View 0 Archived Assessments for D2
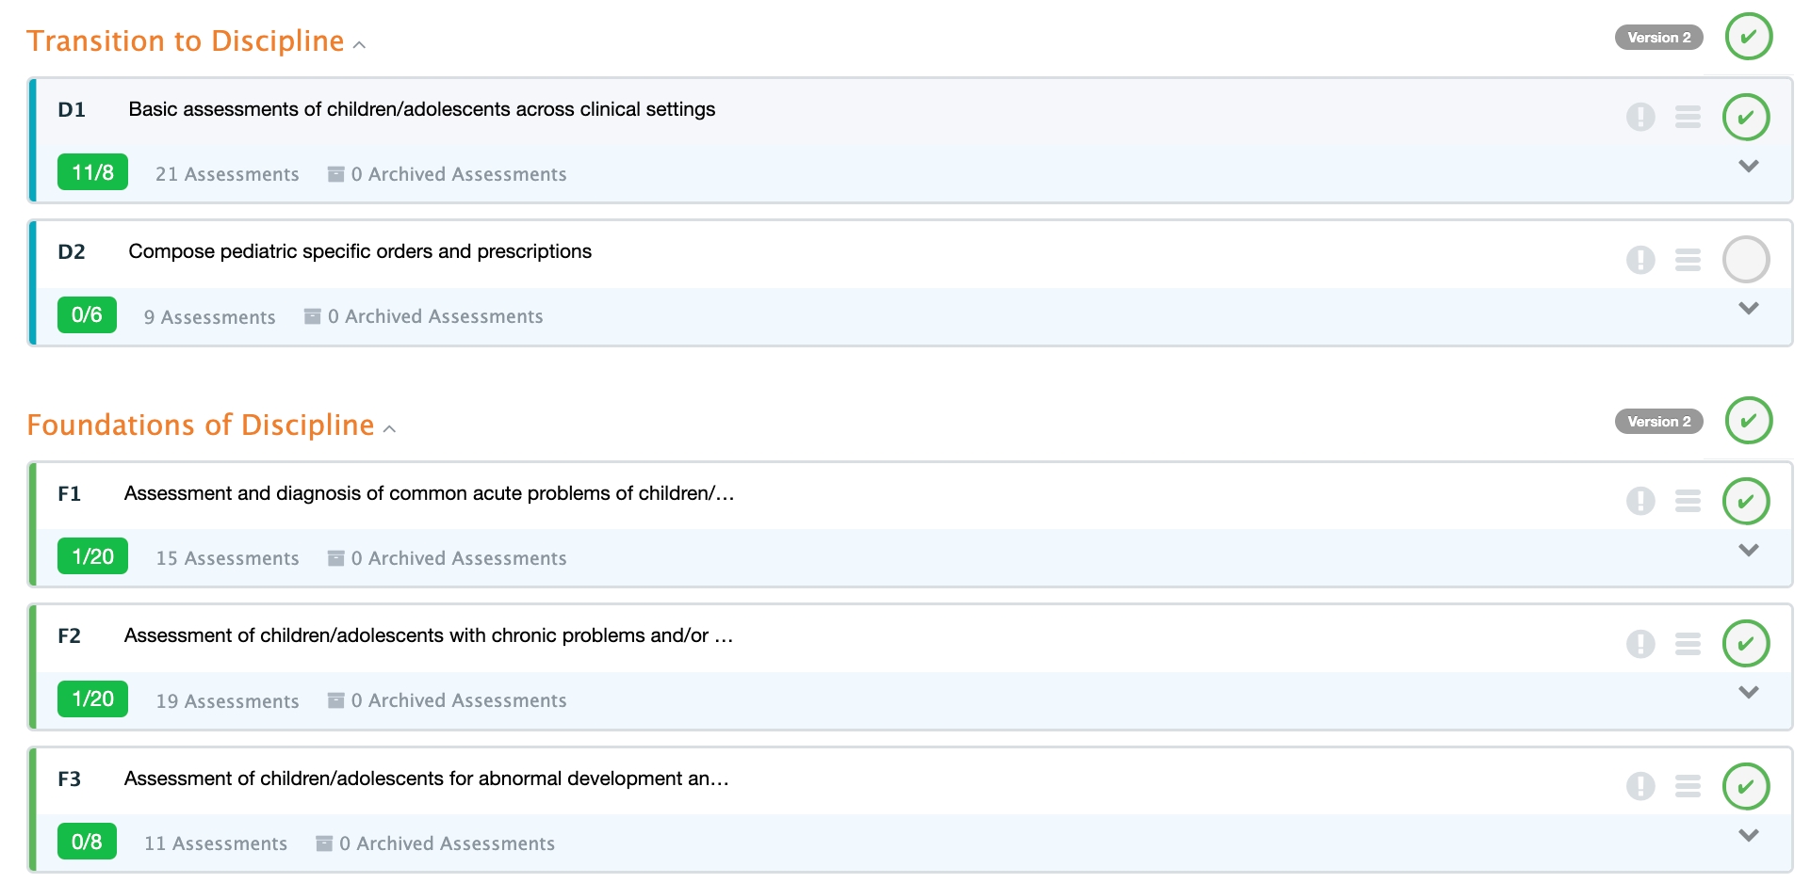The height and width of the screenshot is (883, 1811). [434, 317]
